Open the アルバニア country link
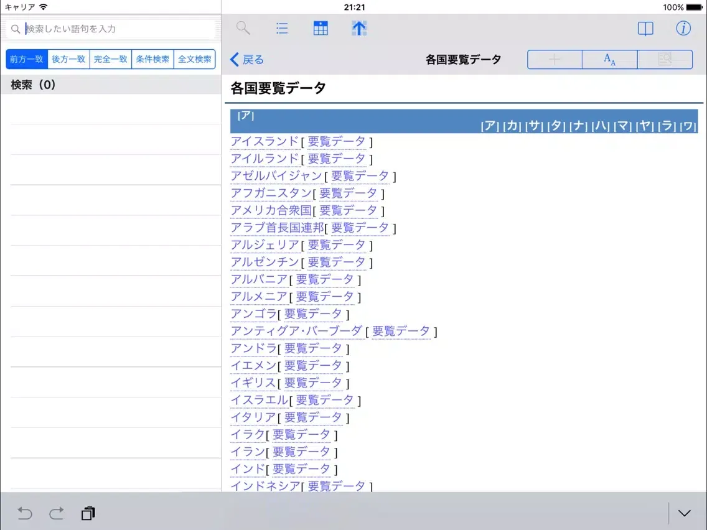707x530 pixels. pyautogui.click(x=259, y=279)
